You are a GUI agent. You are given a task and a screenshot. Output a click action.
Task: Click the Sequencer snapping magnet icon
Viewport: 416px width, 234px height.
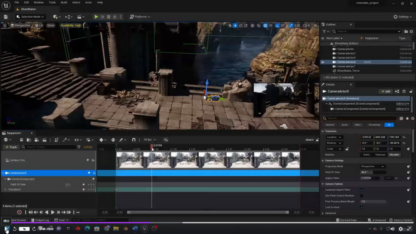[x=134, y=140]
